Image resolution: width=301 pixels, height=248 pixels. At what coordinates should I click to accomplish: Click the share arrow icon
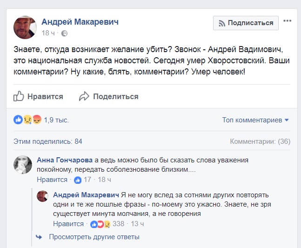(84, 96)
